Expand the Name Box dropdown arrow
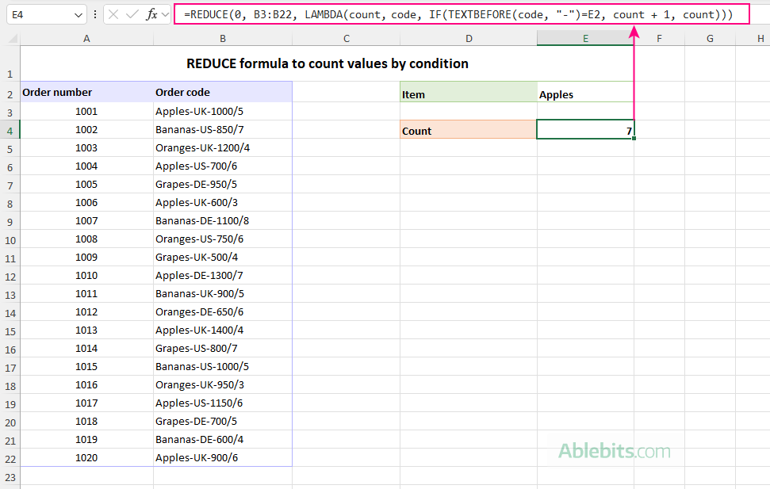 click(78, 15)
